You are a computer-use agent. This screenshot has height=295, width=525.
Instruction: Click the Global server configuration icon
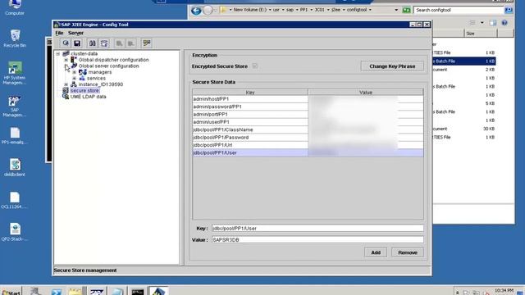click(x=74, y=66)
